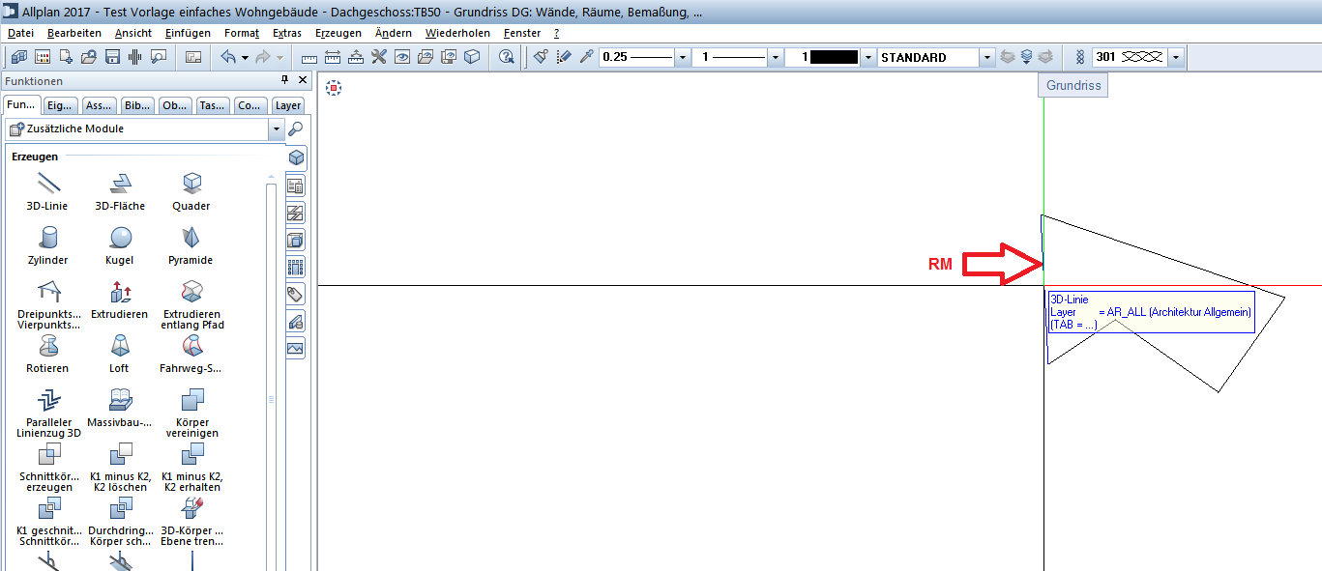Open the STANDARD layer dropdown
Viewport: 1322px width, 571px height.
coord(986,57)
